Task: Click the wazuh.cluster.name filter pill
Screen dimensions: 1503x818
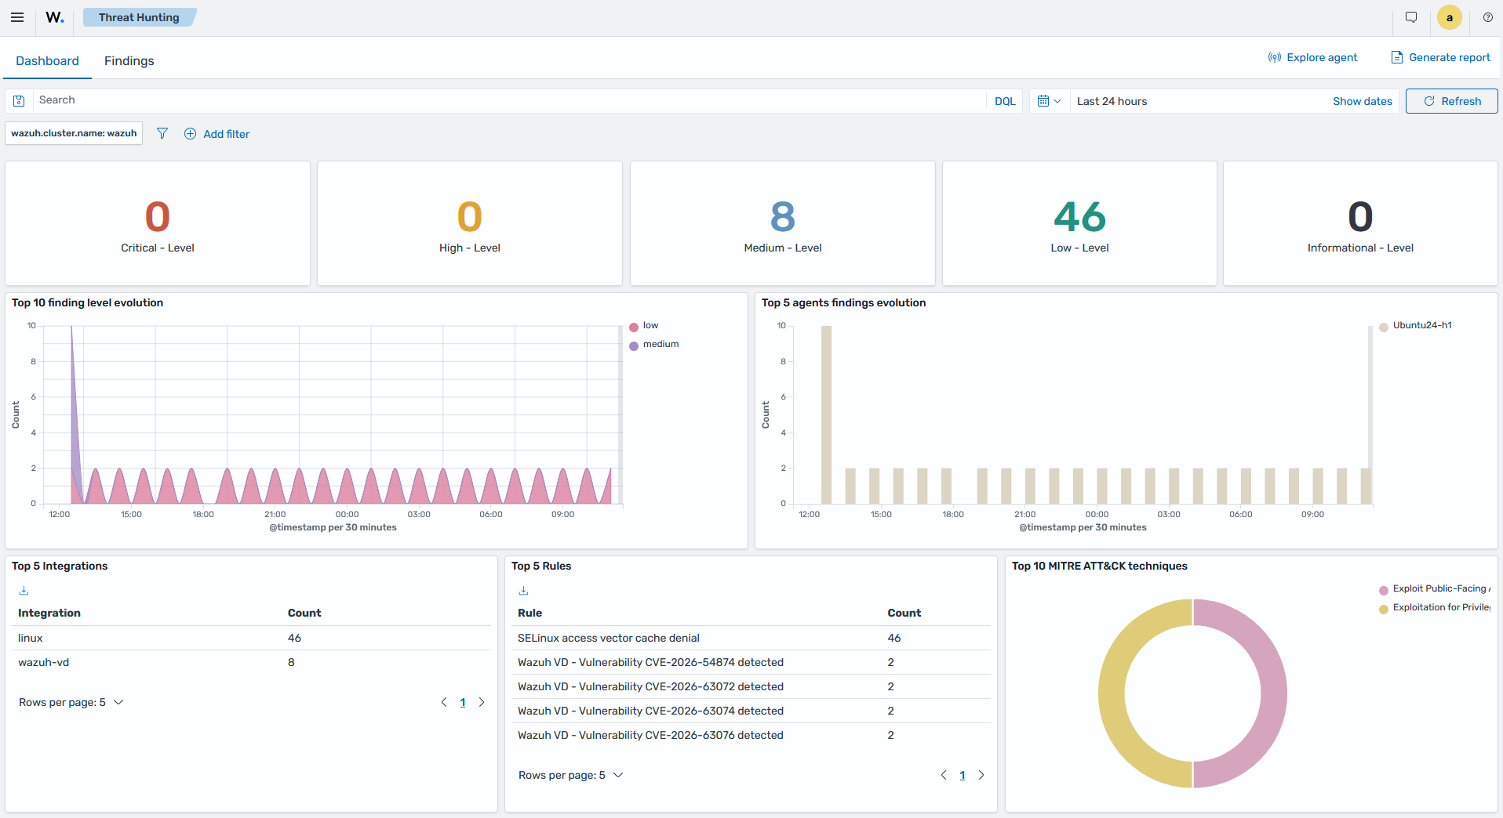Action: (74, 133)
